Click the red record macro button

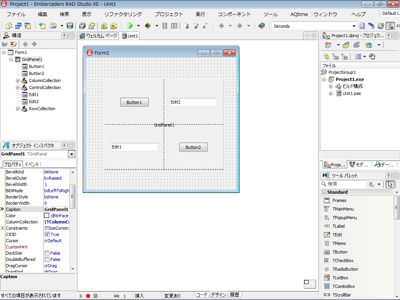[88, 296]
